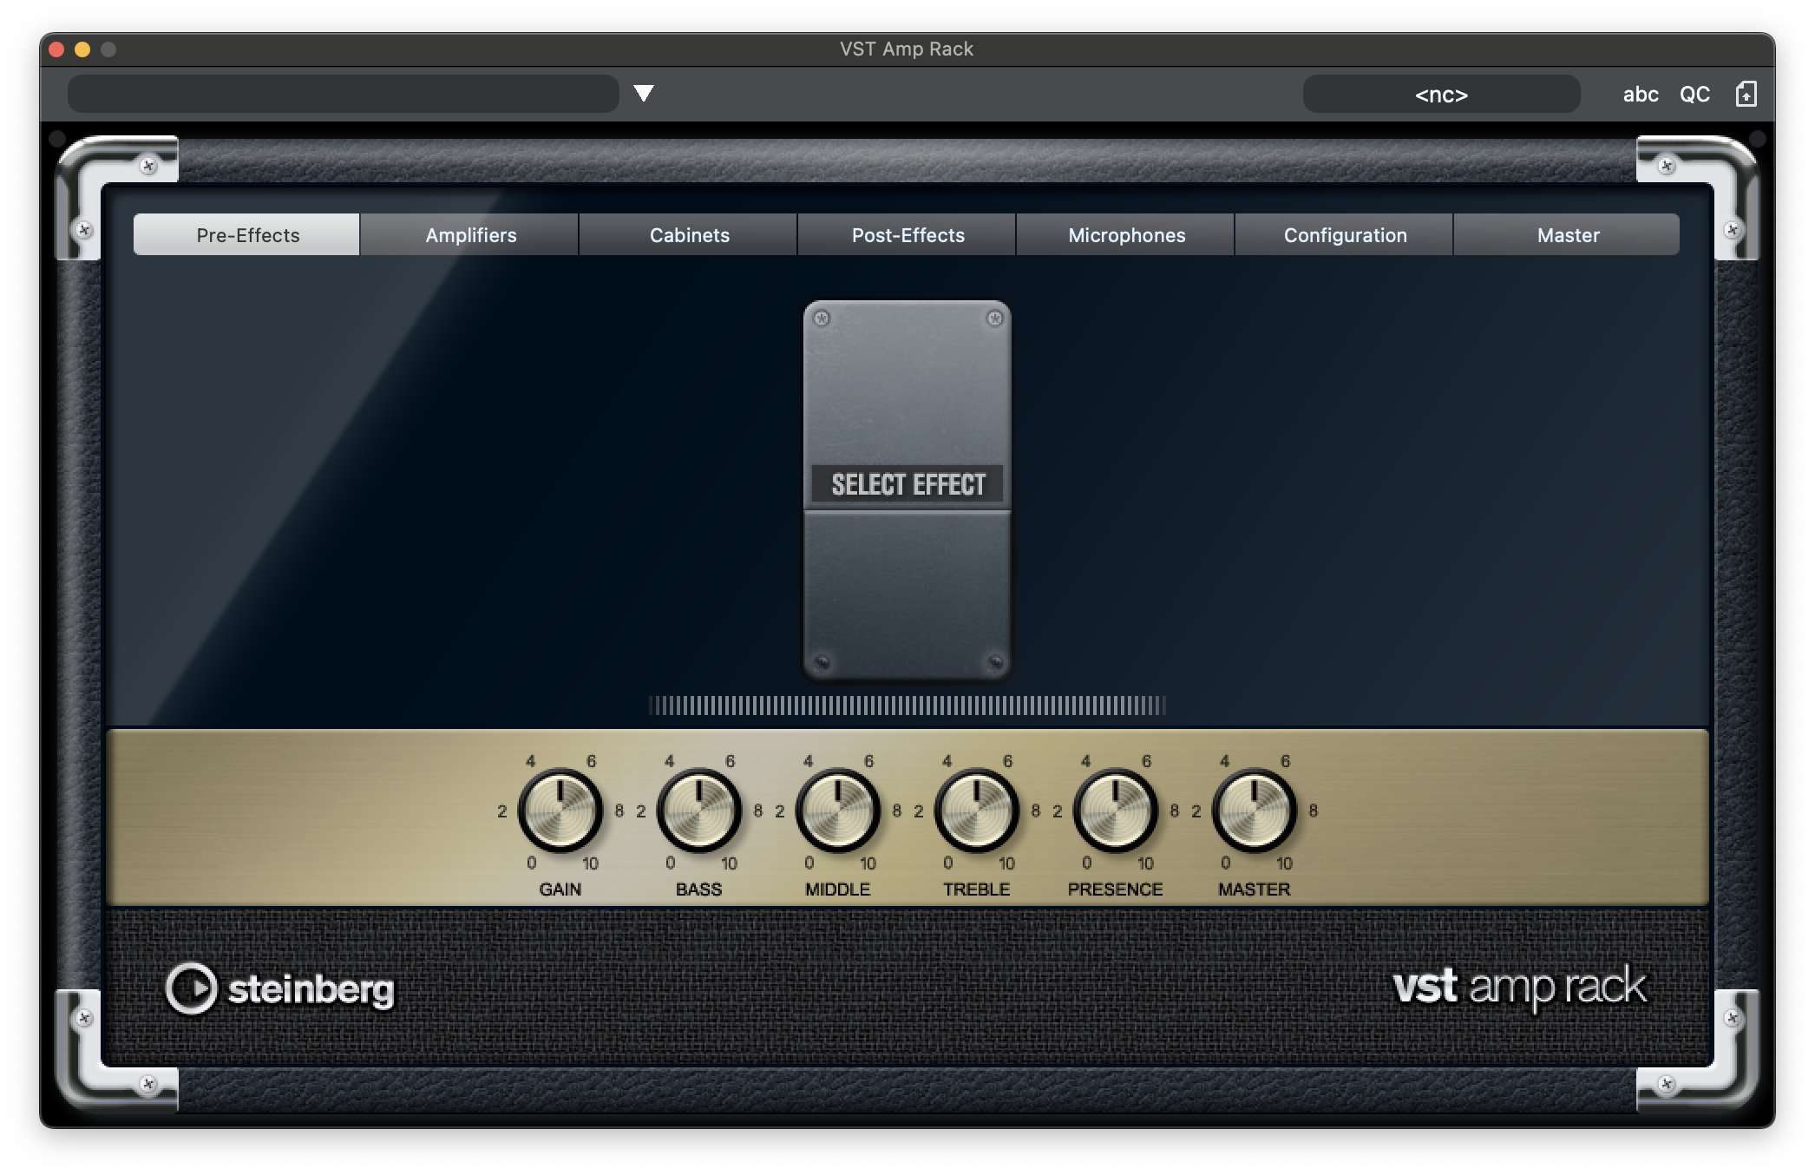Image resolution: width=1815 pixels, height=1175 pixels.
Task: Toggle the abc parameter names button
Action: pos(1640,94)
